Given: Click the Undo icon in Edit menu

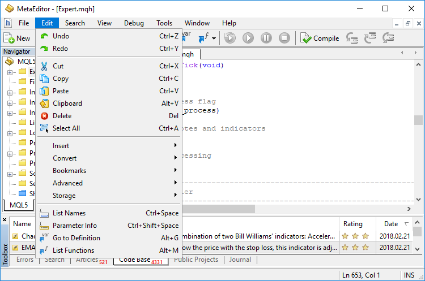Looking at the screenshot, I should click(44, 36).
